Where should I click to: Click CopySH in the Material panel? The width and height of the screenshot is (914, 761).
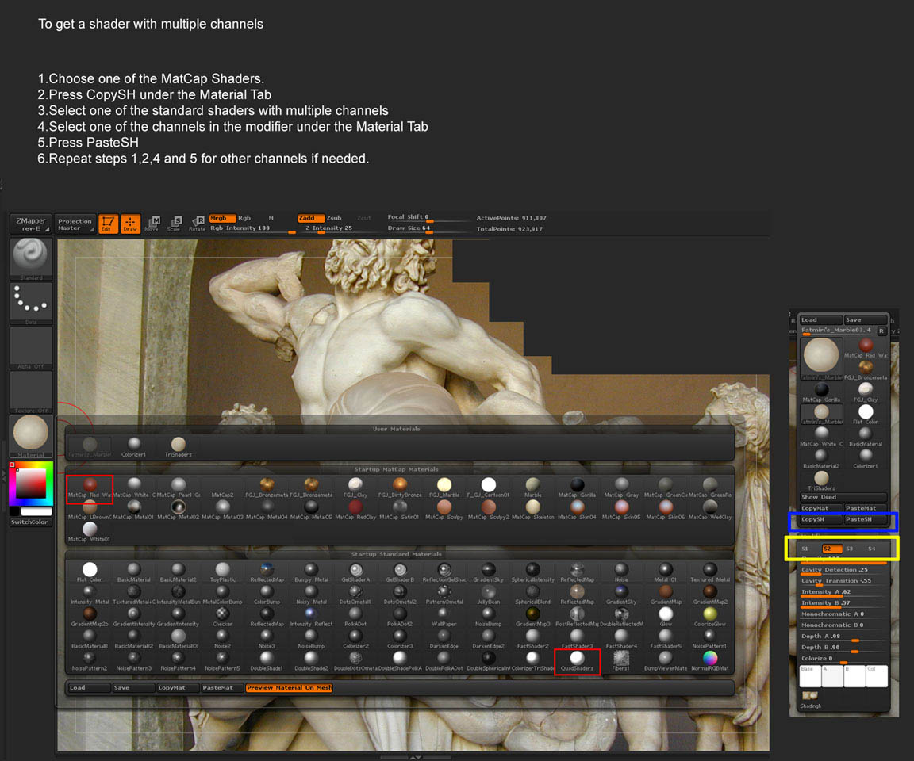point(821,519)
